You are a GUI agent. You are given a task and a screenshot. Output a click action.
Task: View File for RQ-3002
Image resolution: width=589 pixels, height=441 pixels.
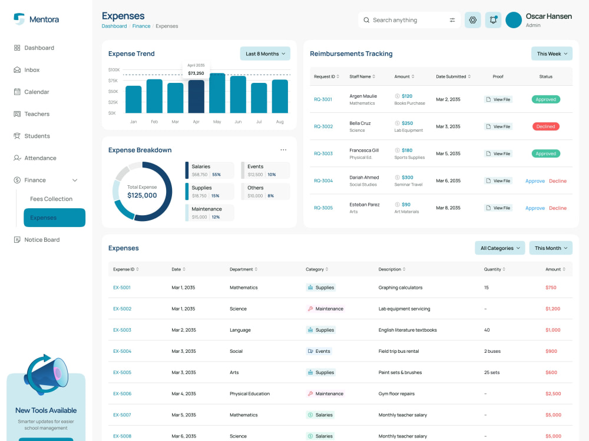[498, 126]
